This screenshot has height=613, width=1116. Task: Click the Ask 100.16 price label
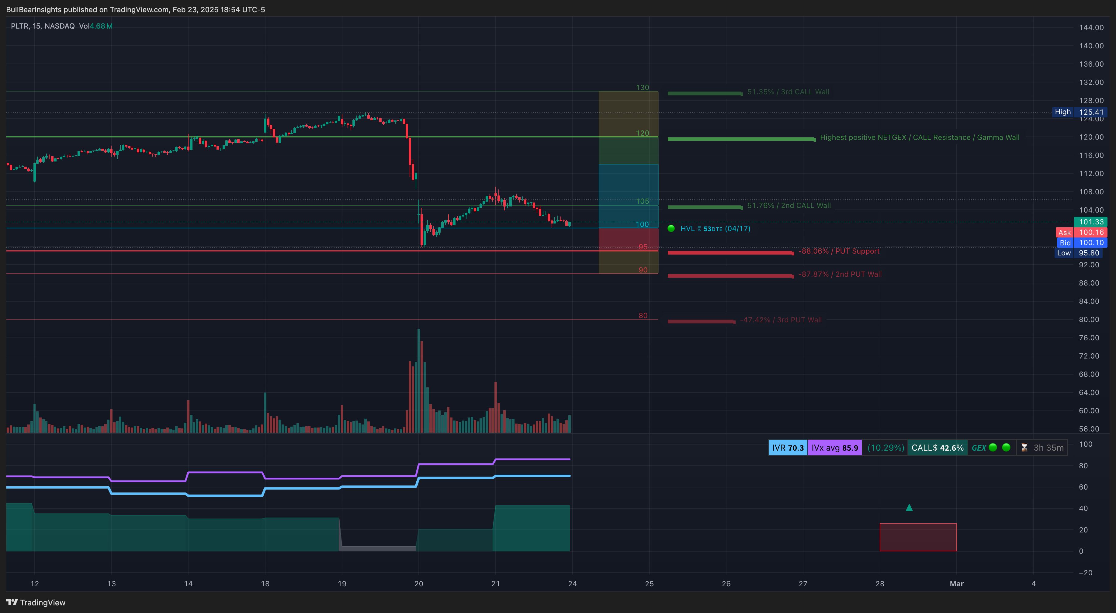1081,232
